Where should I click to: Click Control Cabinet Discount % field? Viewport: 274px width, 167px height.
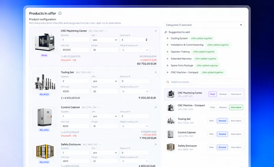(x=135, y=116)
